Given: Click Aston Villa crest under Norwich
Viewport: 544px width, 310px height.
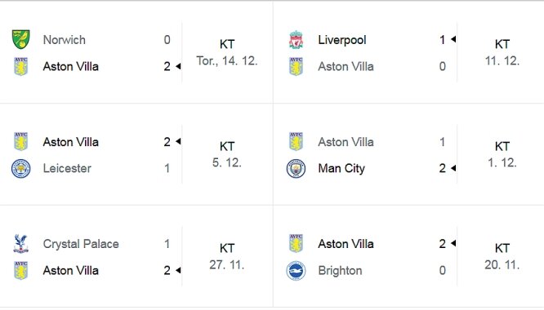Looking at the screenshot, I should pos(20,66).
